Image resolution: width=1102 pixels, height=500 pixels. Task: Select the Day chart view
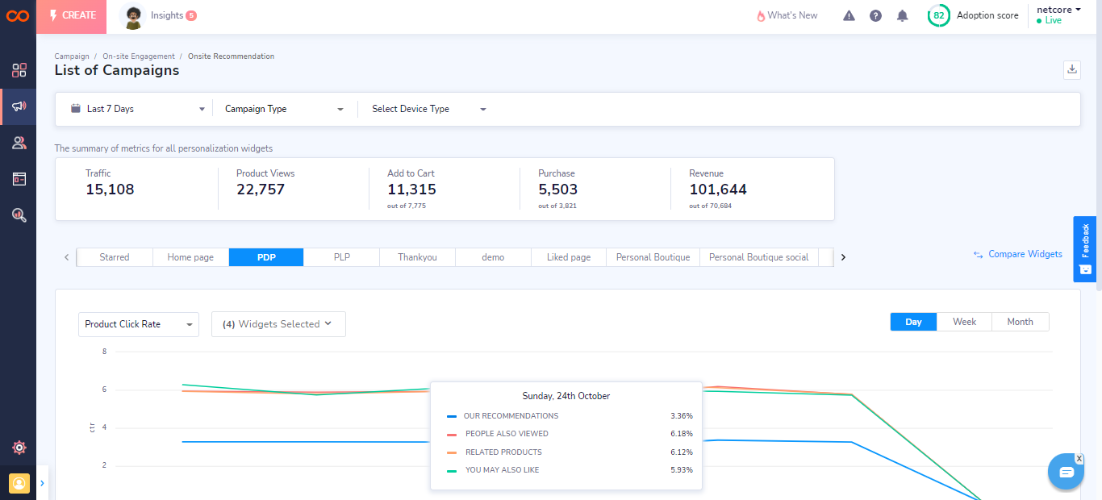click(913, 322)
